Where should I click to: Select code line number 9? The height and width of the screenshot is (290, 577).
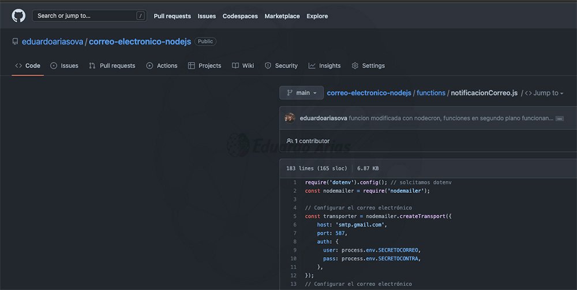(295, 250)
